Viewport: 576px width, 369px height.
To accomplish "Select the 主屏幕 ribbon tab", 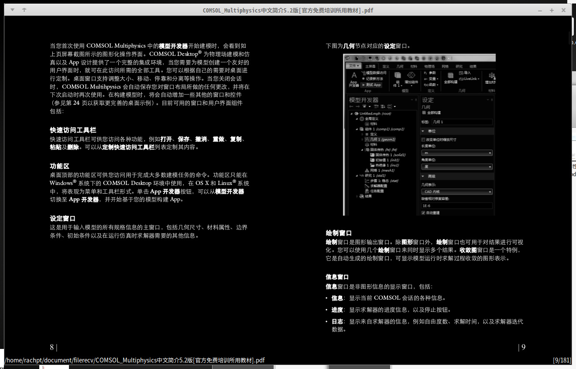I will [370, 66].
